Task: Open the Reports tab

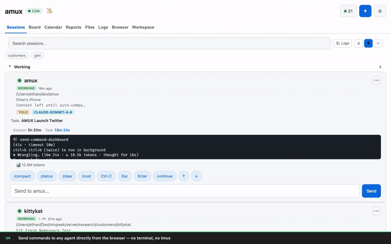Action: tap(74, 27)
